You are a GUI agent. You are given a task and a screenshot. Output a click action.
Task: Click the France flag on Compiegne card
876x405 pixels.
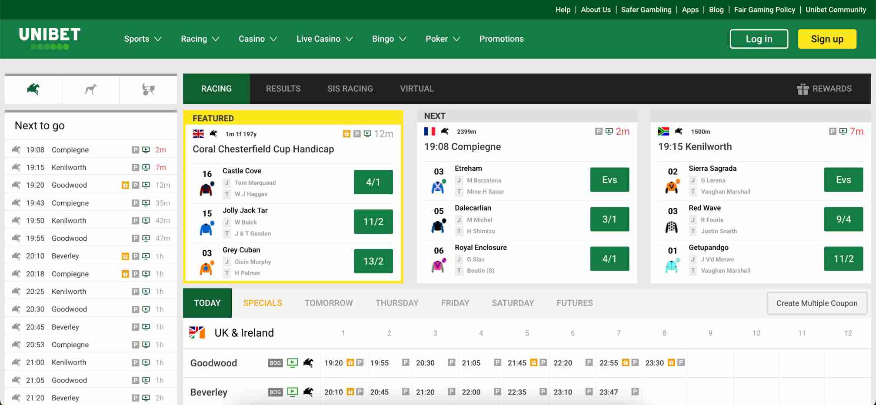pyautogui.click(x=430, y=131)
